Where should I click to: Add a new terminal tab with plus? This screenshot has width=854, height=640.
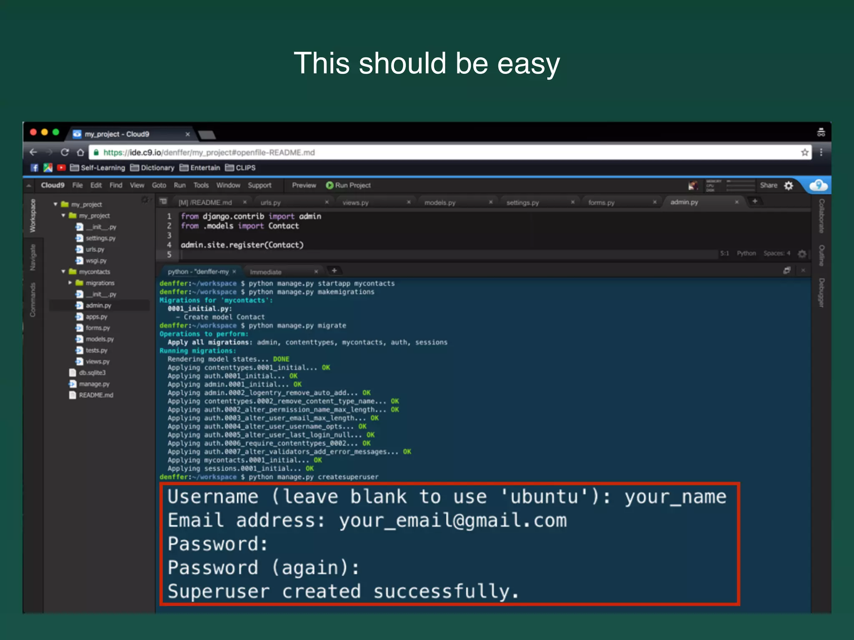click(334, 271)
